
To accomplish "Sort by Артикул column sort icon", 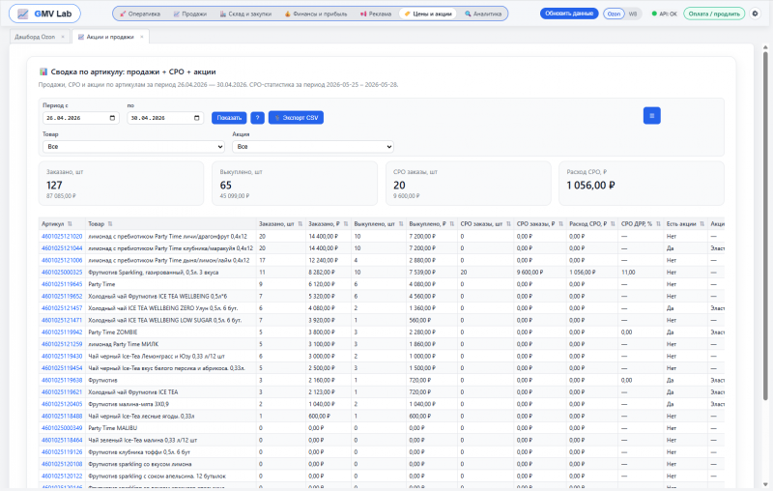I will (70, 224).
